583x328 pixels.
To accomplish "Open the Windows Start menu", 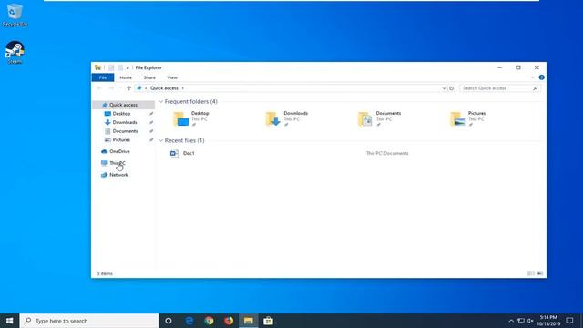I will click(10, 321).
